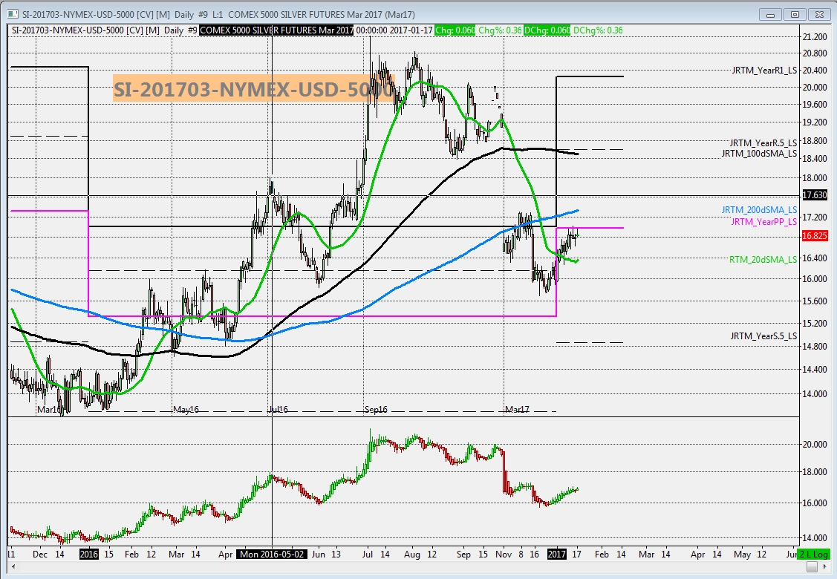Click the 'Mon 2016-05-02' cursor date label
This screenshot has height=579, width=837.
[x=273, y=554]
